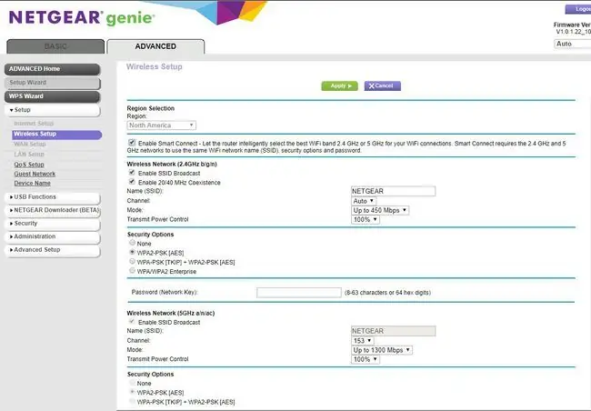Click the NETGEAR genie logo
Screen dimensions: 591x411
(82, 17)
